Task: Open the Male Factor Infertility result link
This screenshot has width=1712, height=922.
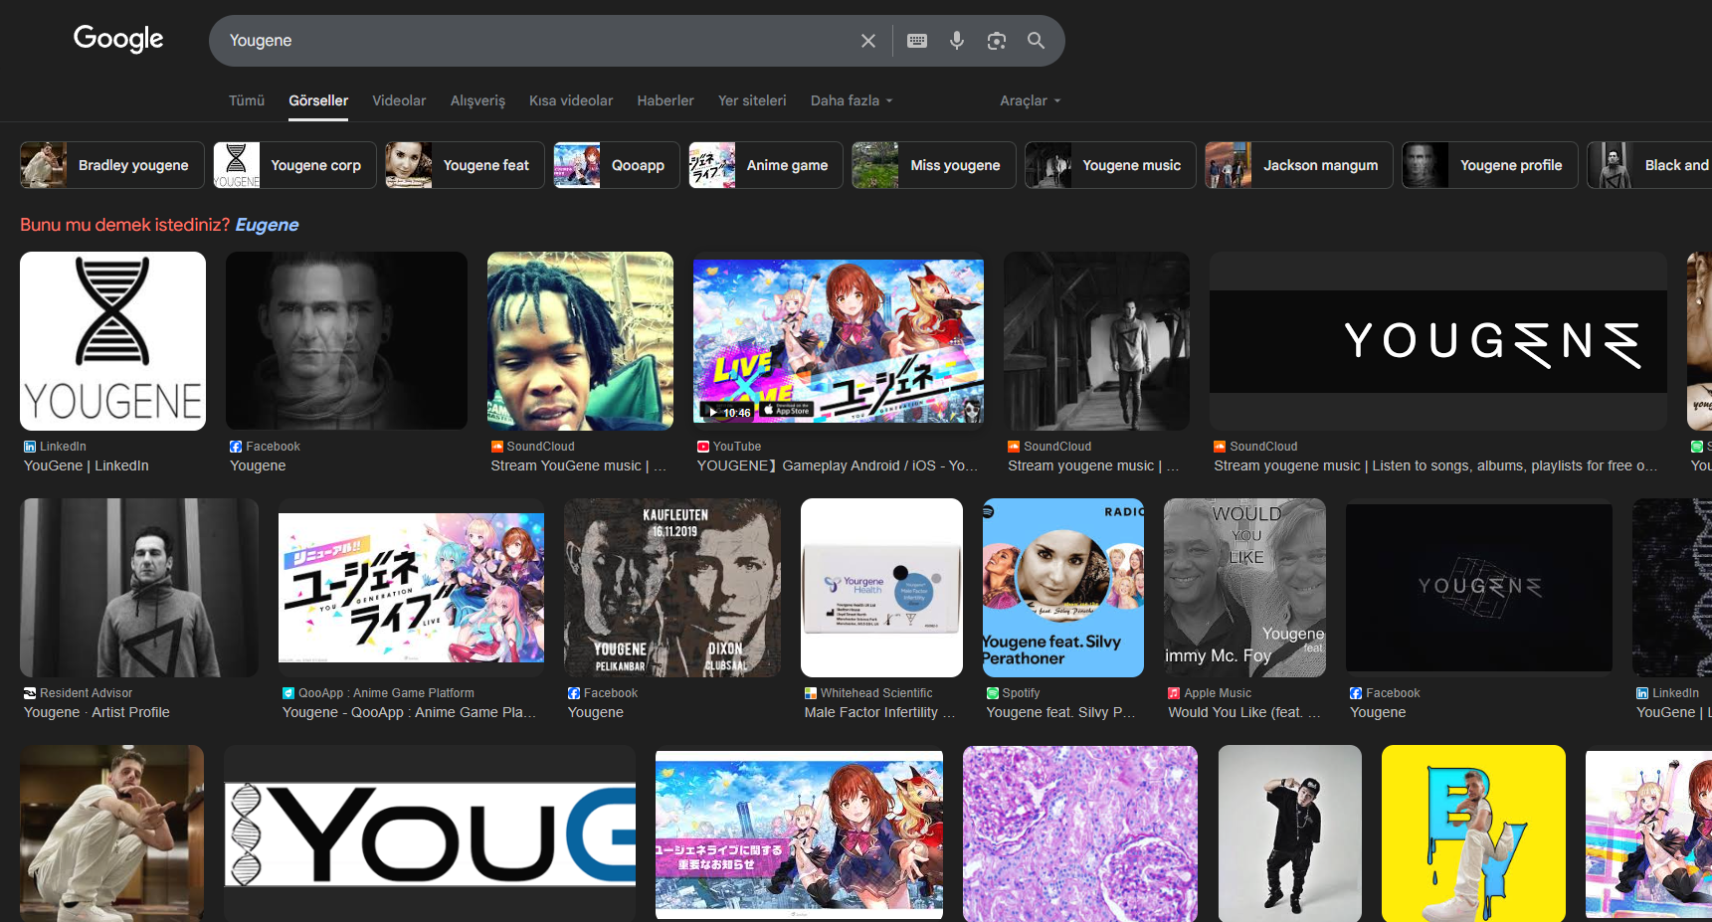Action: [x=879, y=712]
